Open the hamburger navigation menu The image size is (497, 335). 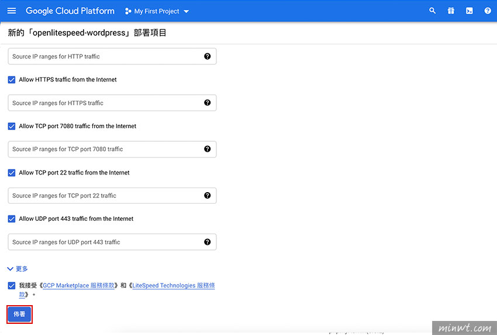12,11
